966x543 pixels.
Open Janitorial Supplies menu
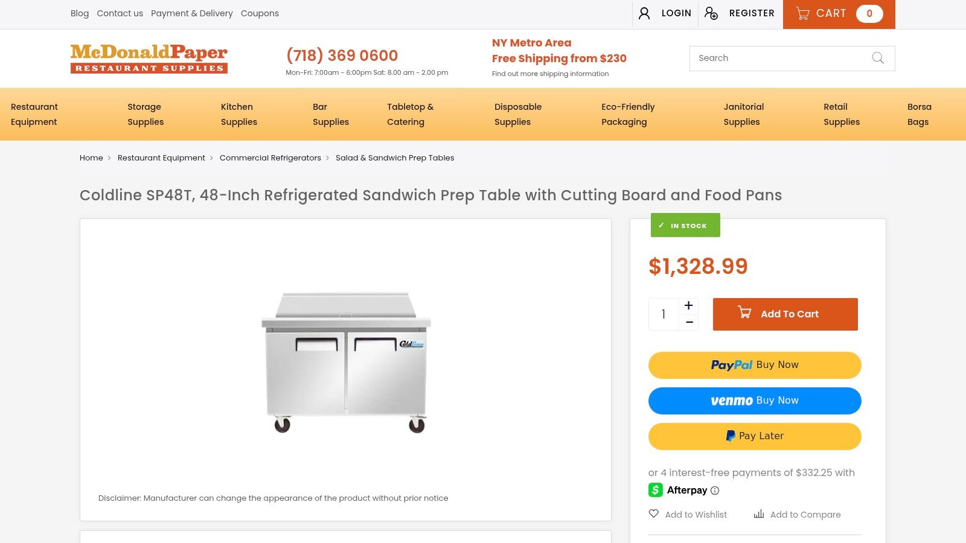coord(744,114)
